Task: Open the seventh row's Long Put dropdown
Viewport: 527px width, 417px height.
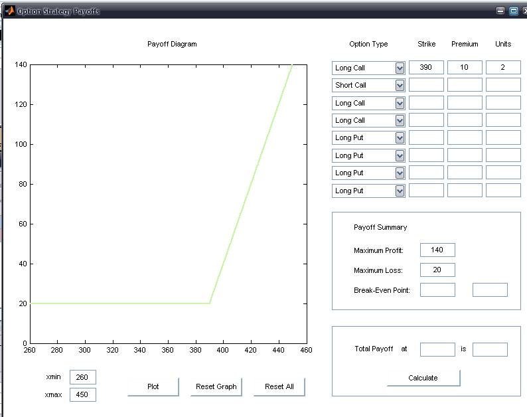Action: (x=368, y=173)
